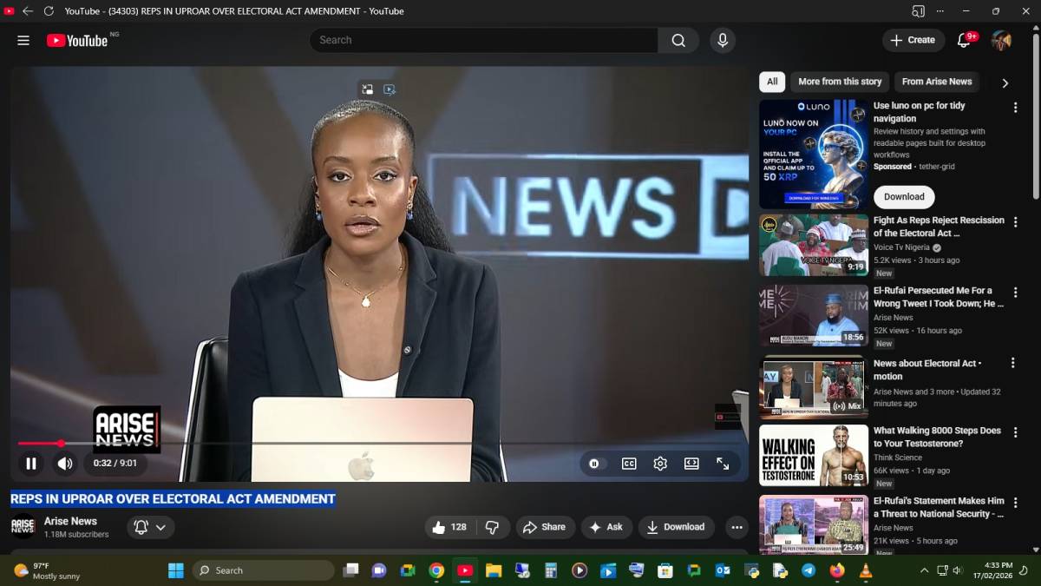This screenshot has width=1041, height=586.
Task: Click Think Science channel name
Action: coord(898,458)
